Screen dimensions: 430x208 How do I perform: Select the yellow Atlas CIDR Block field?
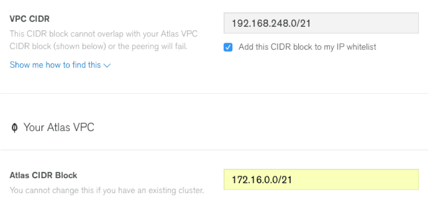[x=321, y=179]
